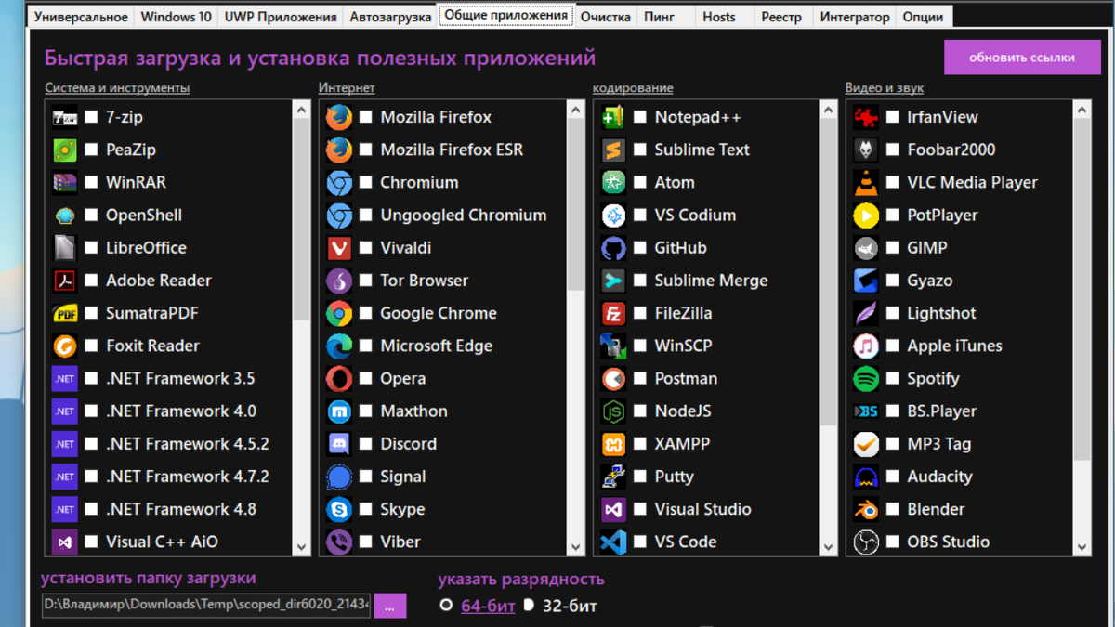Click the Discord icon
This screenshot has height=627, width=1115.
coord(339,444)
